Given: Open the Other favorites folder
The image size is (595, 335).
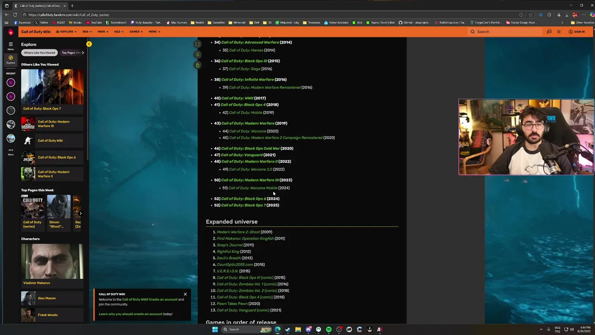Looking at the screenshot, I should (582, 22).
